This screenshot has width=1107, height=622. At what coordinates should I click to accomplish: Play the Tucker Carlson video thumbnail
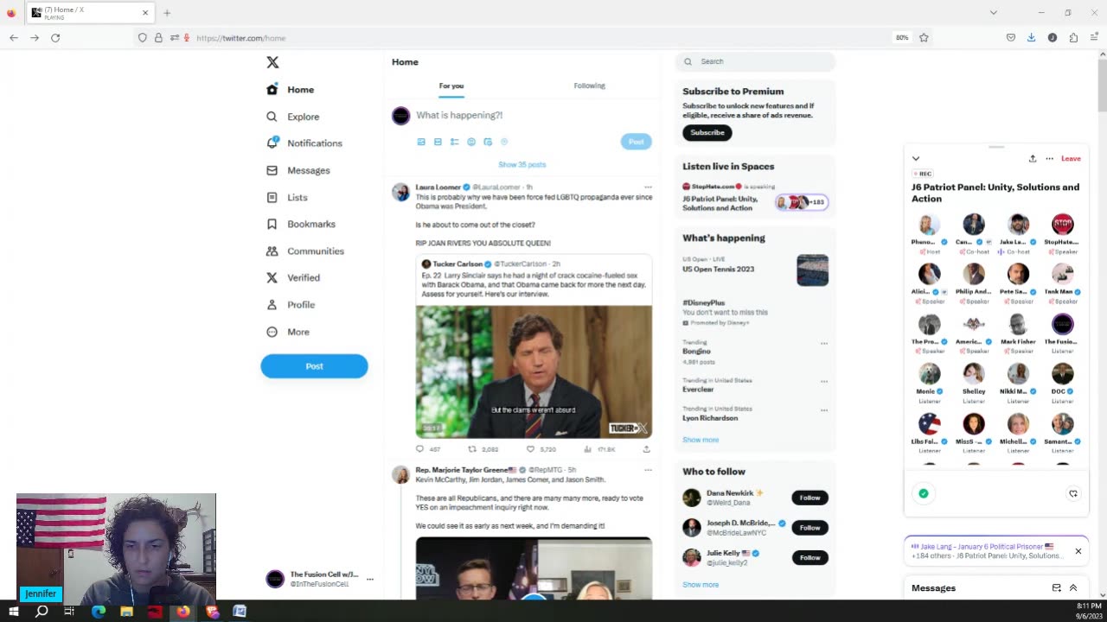coord(534,371)
